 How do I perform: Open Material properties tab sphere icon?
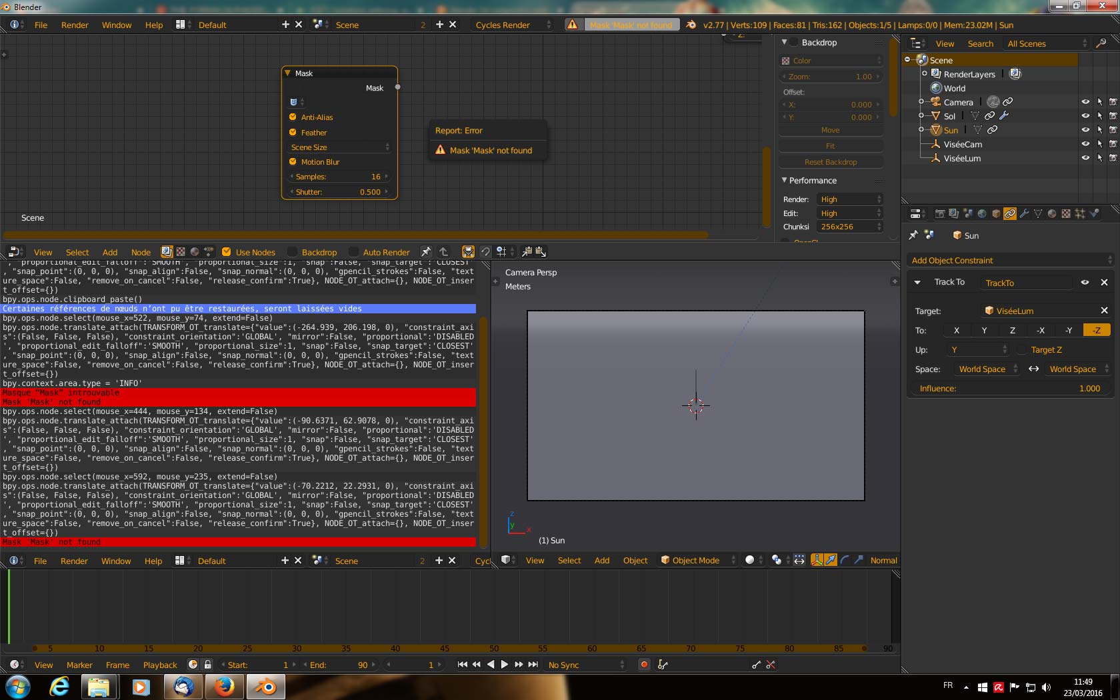click(x=1052, y=214)
